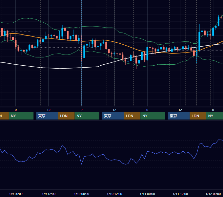This screenshot has height=197, width=223.
Task: Select the 東京 session block on 1/10
Action: [113, 116]
